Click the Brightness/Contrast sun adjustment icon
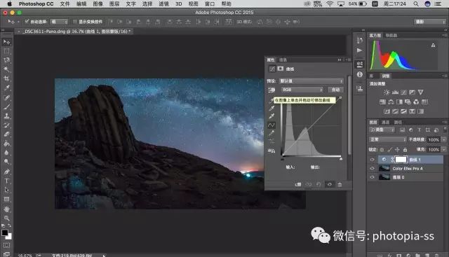This screenshot has height=257, width=449. tap(387, 92)
